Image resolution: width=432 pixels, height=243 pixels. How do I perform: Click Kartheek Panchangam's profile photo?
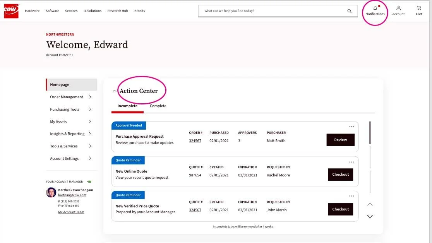point(51,192)
